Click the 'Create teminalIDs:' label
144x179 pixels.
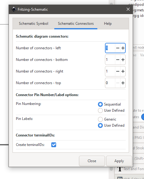pos(30,145)
